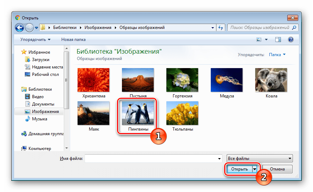Click the folder icon in address bar
The image size is (313, 192).
(x=43, y=28)
